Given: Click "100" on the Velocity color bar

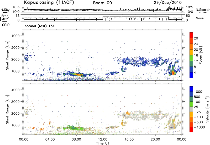Looking at the screenshot, I should (197, 102).
